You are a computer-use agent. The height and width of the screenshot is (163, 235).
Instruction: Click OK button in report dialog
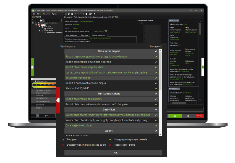coord(113,153)
